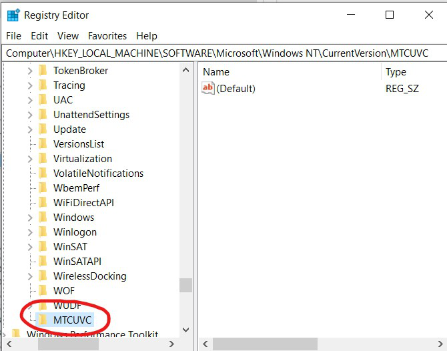Viewport: 447px width, 351px height.
Task: Click the tree pane vertical scrollbar thumb
Action: [x=185, y=285]
